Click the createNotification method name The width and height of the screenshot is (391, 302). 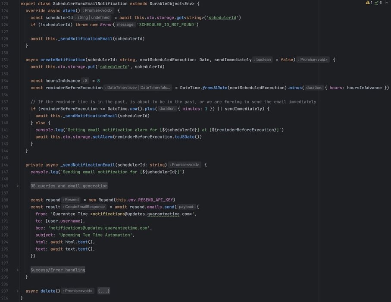(x=63, y=60)
